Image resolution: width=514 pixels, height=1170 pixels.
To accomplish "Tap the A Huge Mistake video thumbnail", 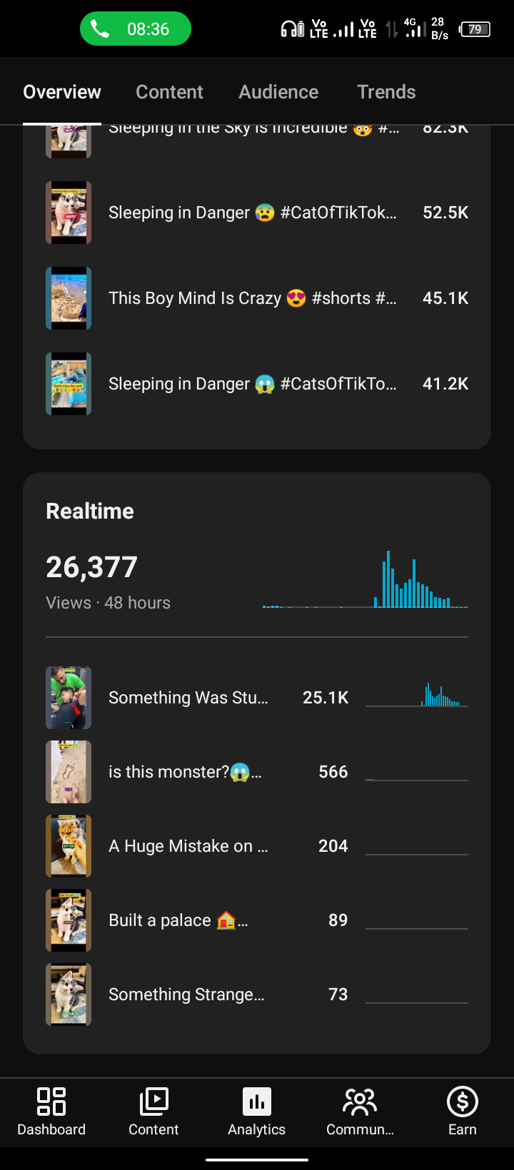I will pos(69,846).
